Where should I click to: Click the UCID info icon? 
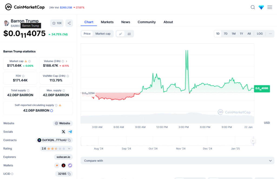coord(12,174)
